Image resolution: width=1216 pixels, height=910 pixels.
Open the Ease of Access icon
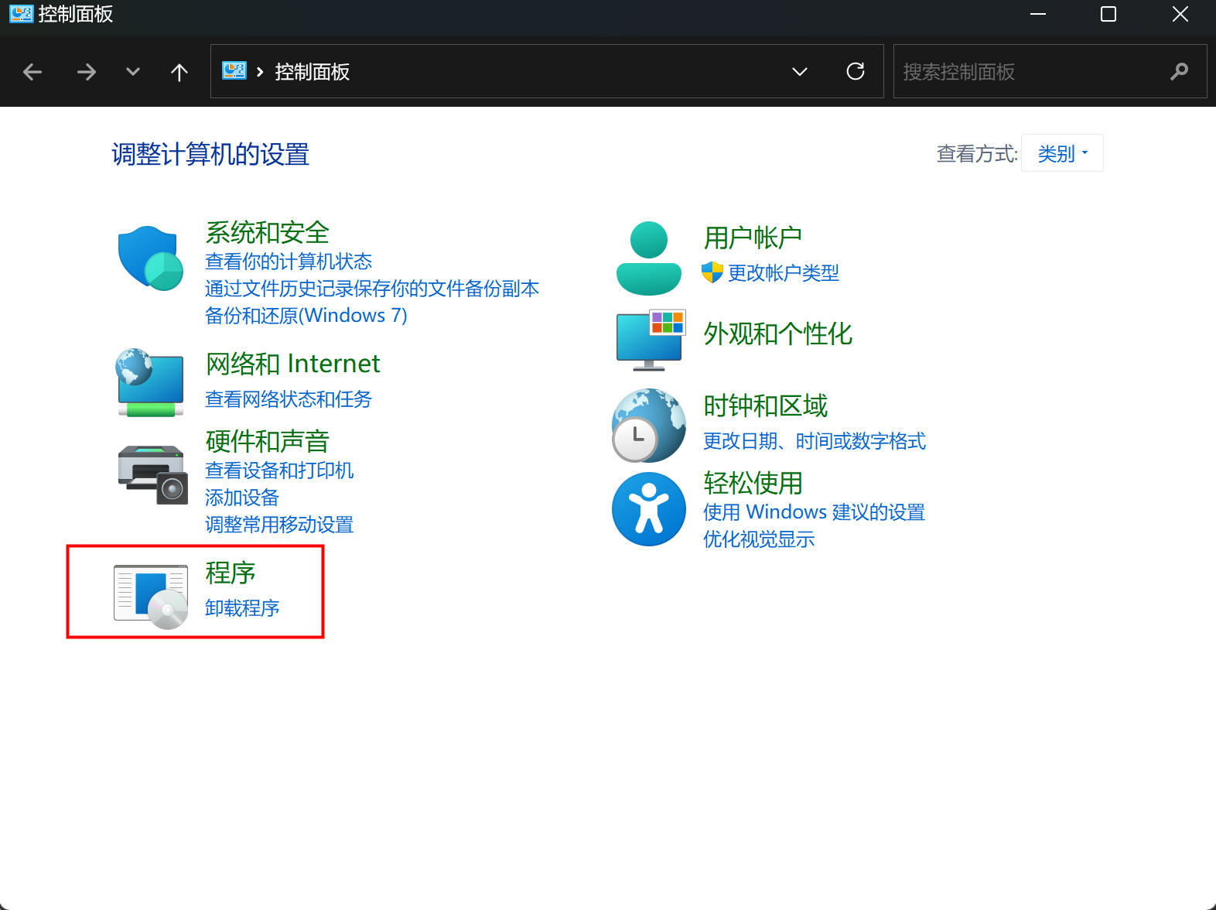pos(648,509)
